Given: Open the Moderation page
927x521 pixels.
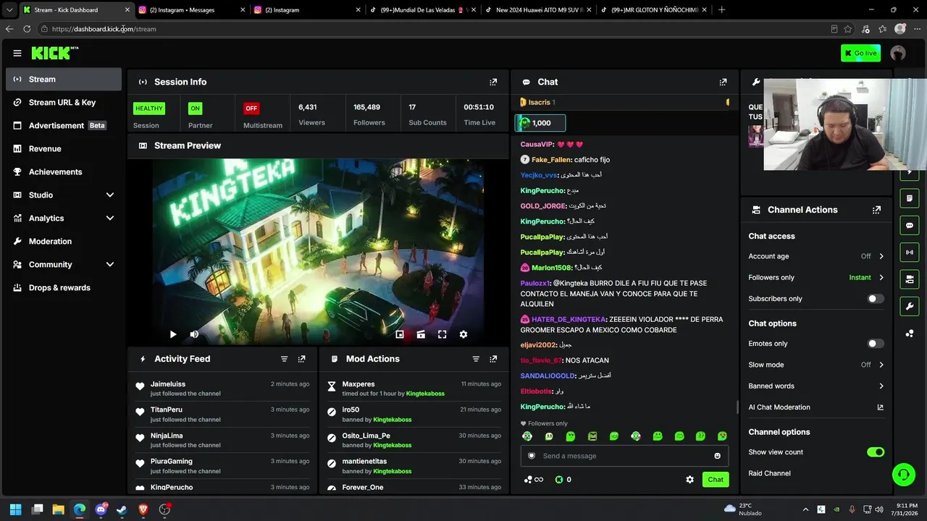Looking at the screenshot, I should coord(64,242).
